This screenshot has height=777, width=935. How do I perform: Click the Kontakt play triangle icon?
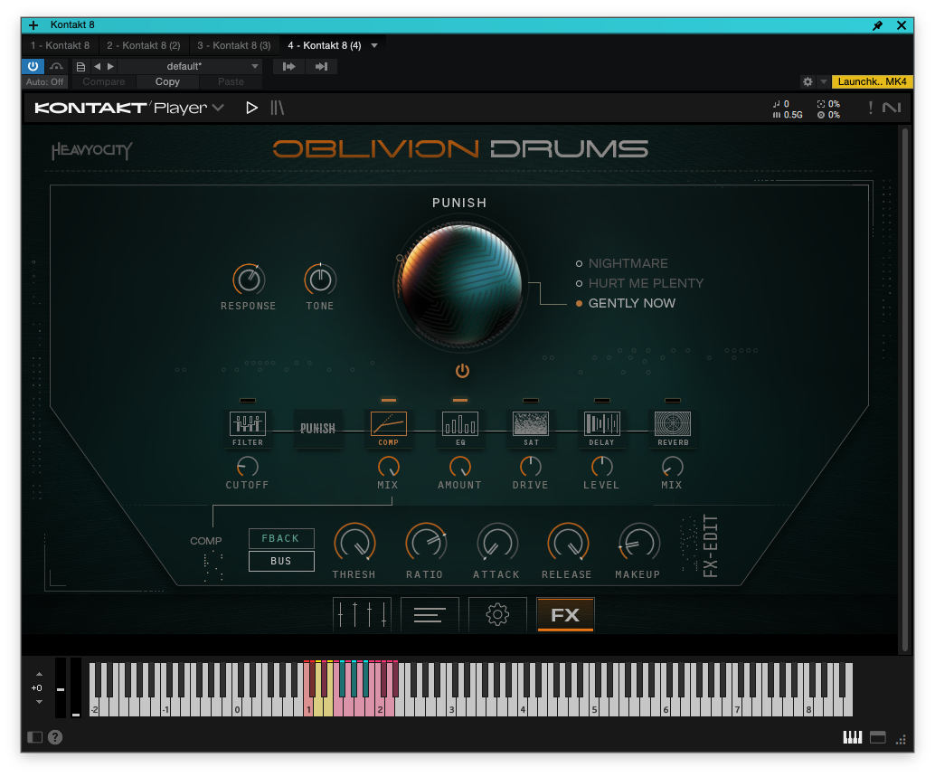[x=251, y=108]
